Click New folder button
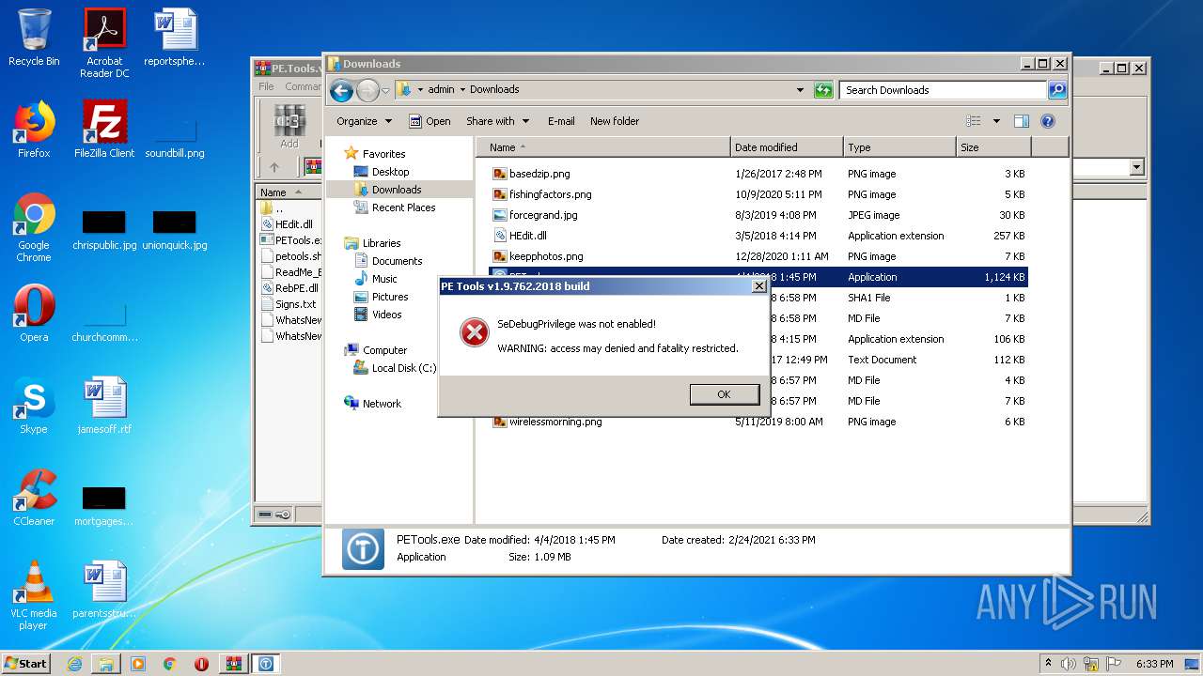This screenshot has width=1203, height=676. (x=615, y=121)
